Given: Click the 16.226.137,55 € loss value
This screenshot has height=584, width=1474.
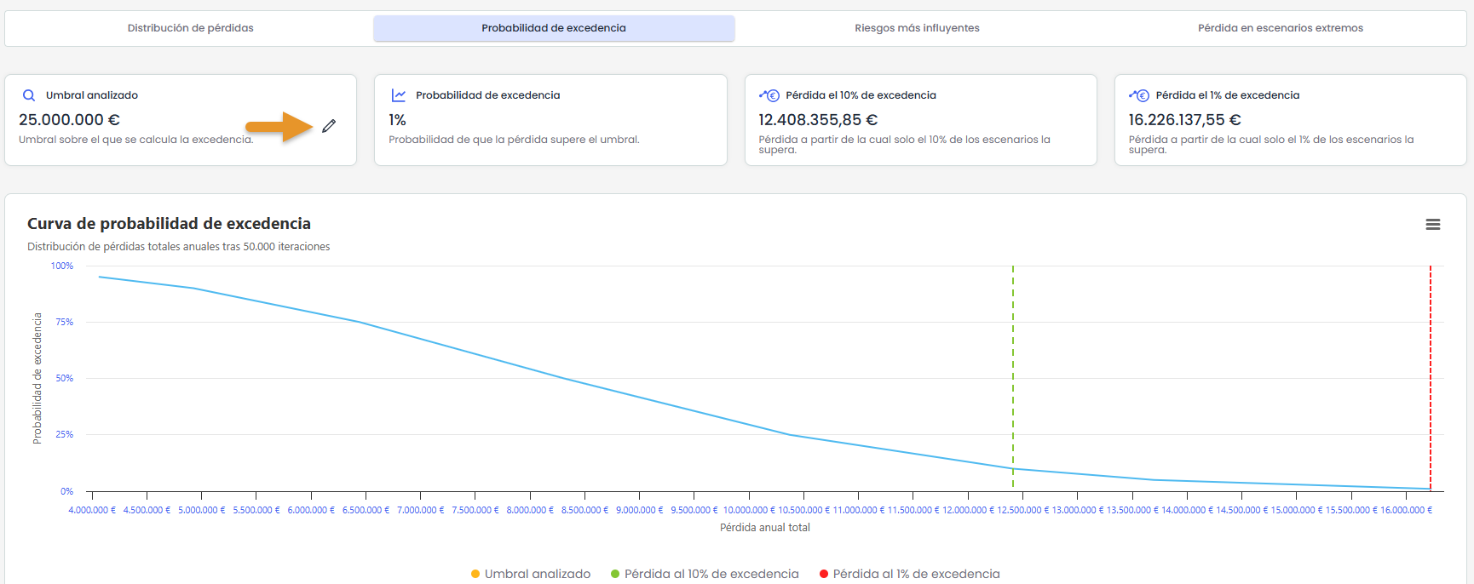Looking at the screenshot, I should point(1184,120).
